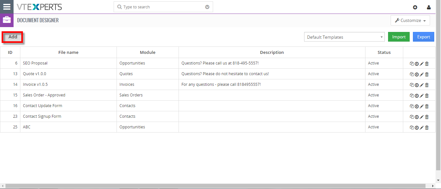
Task: Open the user profile icon
Action: [429, 7]
